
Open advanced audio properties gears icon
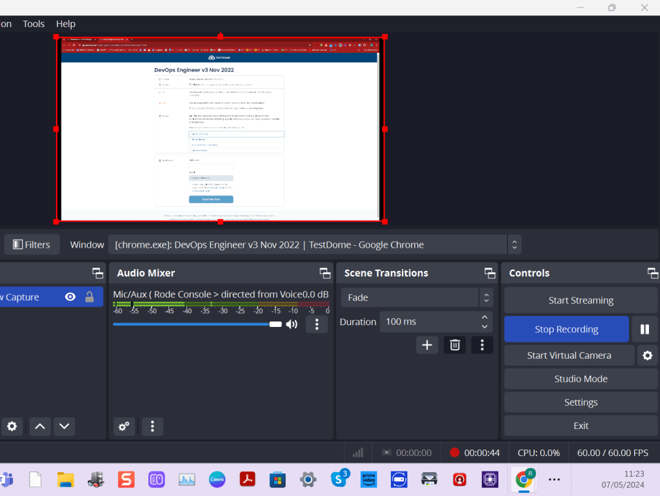[124, 426]
